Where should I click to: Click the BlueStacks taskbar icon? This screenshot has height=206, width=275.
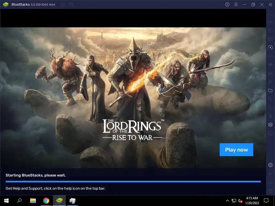59,201
